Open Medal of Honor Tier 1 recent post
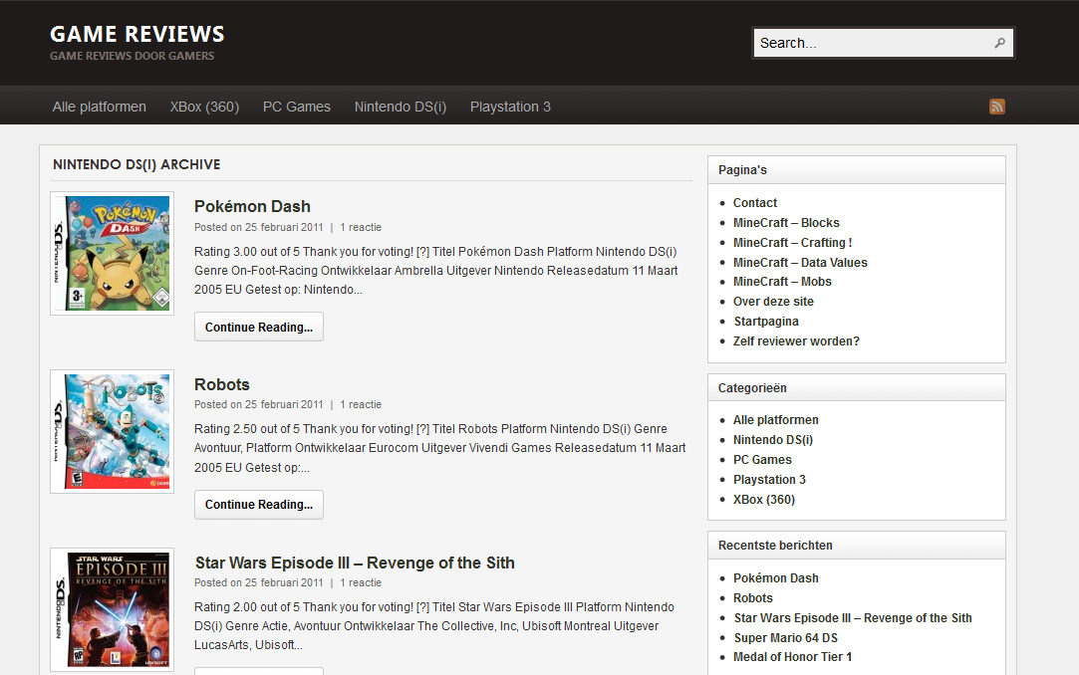 click(x=793, y=657)
